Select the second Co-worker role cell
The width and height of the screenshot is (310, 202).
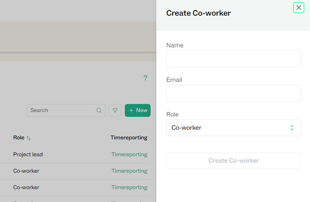pos(26,187)
